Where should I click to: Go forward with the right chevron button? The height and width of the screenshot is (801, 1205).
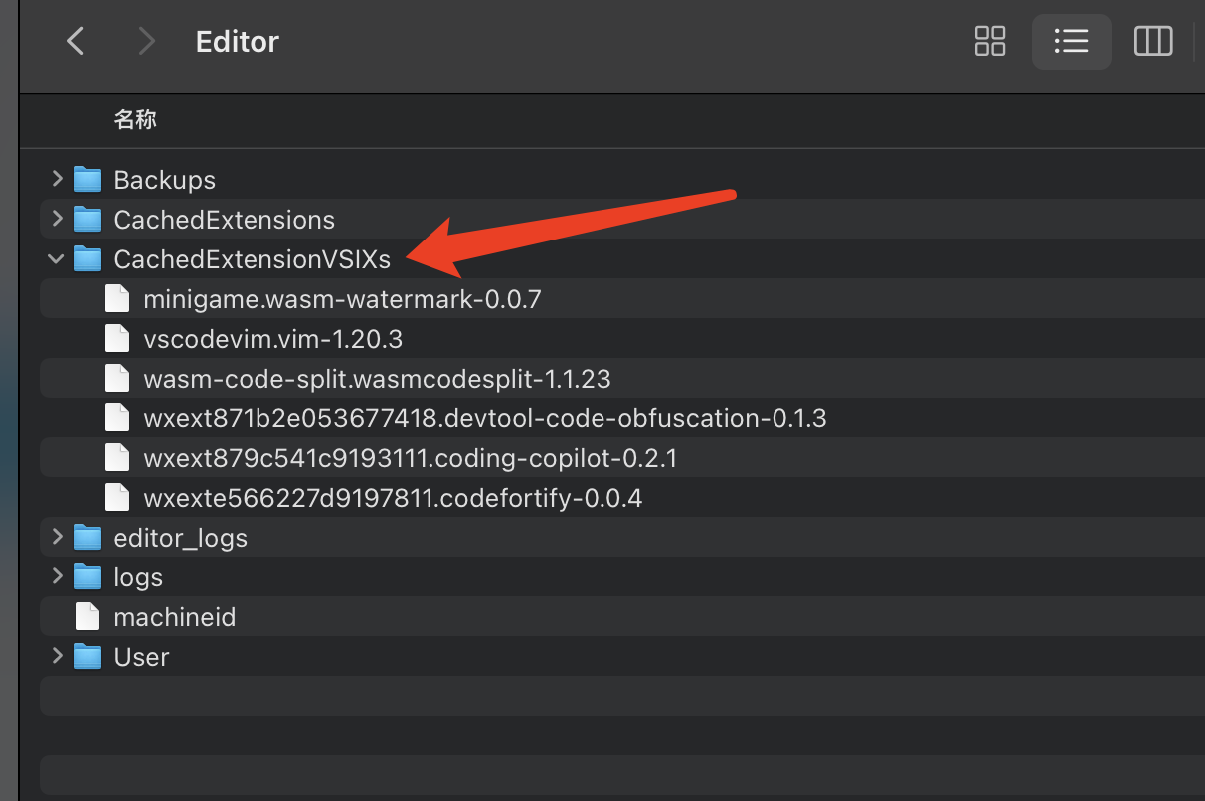pos(146,41)
